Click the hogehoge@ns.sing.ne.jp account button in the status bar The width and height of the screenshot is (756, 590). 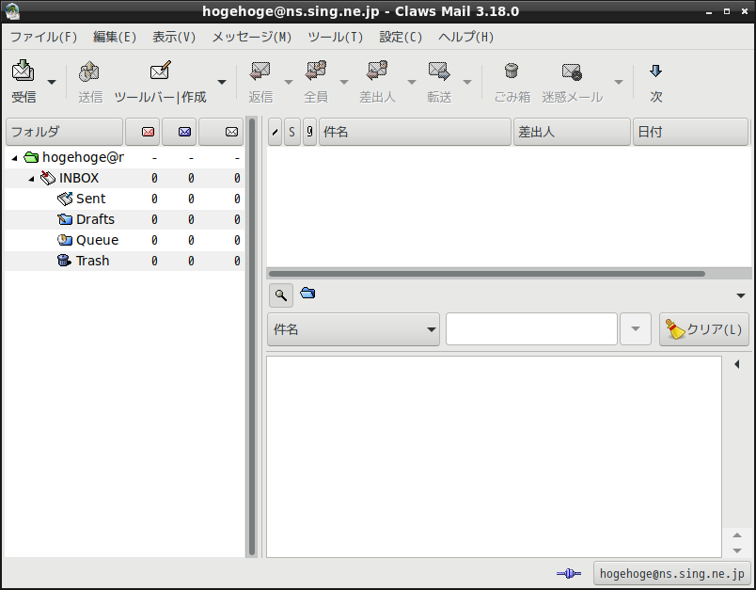pyautogui.click(x=671, y=574)
